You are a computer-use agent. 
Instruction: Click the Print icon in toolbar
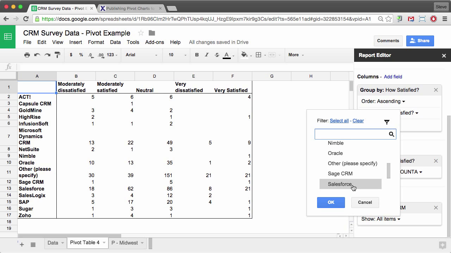(x=27, y=55)
